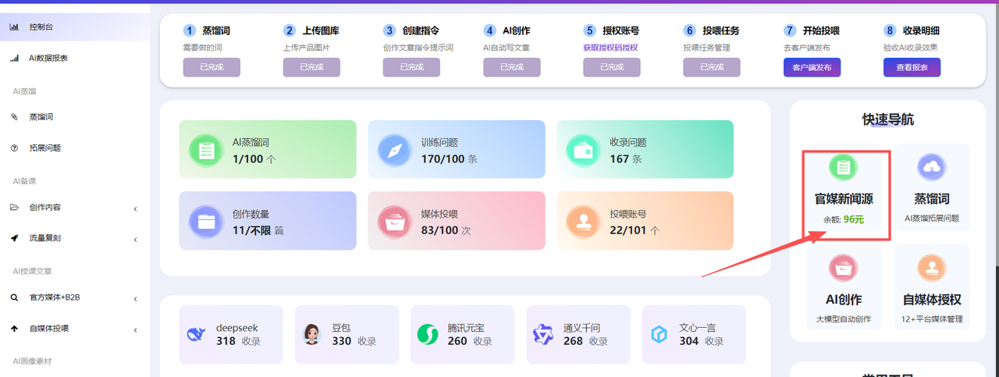Image resolution: width=999 pixels, height=377 pixels.
Task: Click the deepseek whale icon
Action: click(x=196, y=335)
